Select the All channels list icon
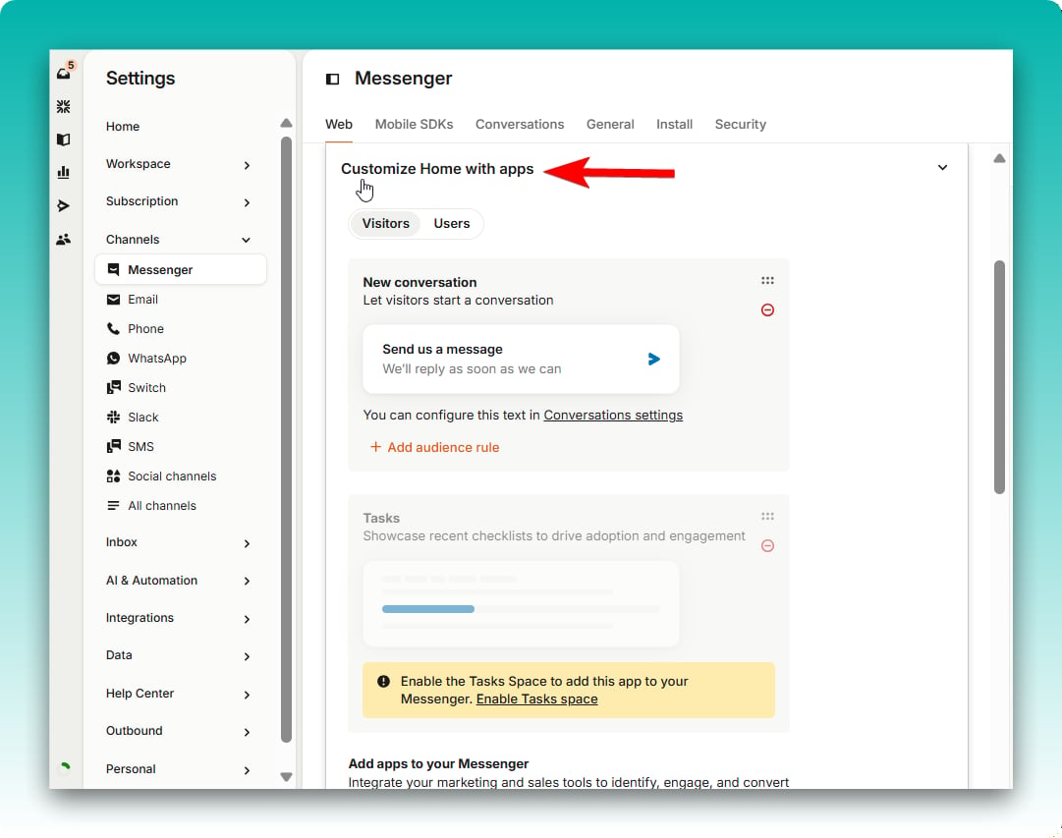Viewport: 1062px width, 838px height. (x=113, y=505)
